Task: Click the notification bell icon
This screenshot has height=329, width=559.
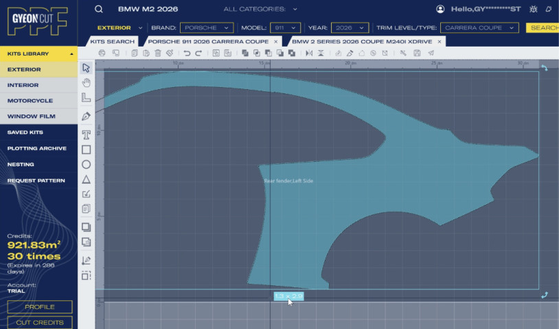Action: [549, 9]
